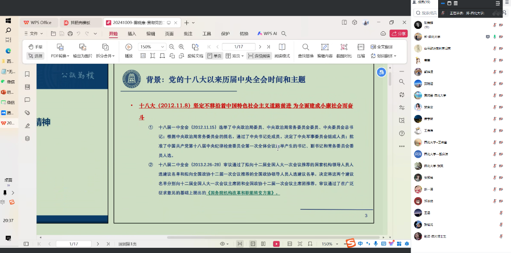Image resolution: width=511 pixels, height=253 pixels.
Task: Click the page number field showing 1/17
Action: tap(238, 47)
